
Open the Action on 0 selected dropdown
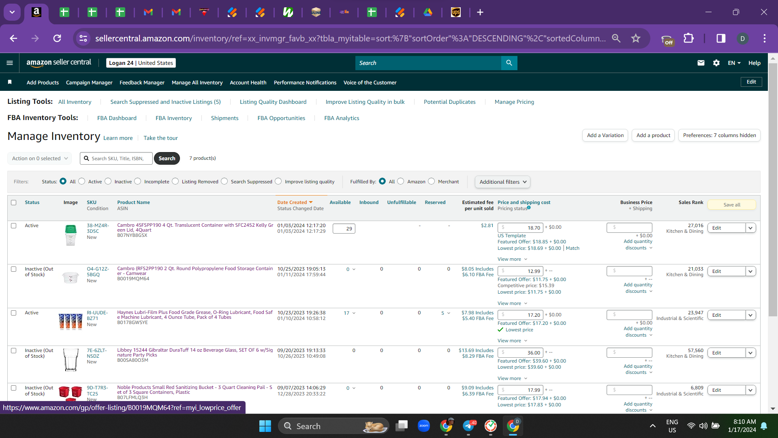tap(39, 158)
